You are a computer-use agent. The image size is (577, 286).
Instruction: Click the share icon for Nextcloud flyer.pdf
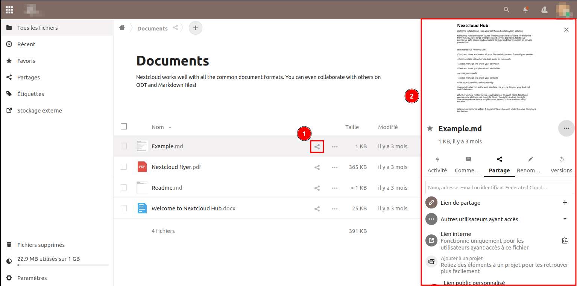pyautogui.click(x=317, y=167)
